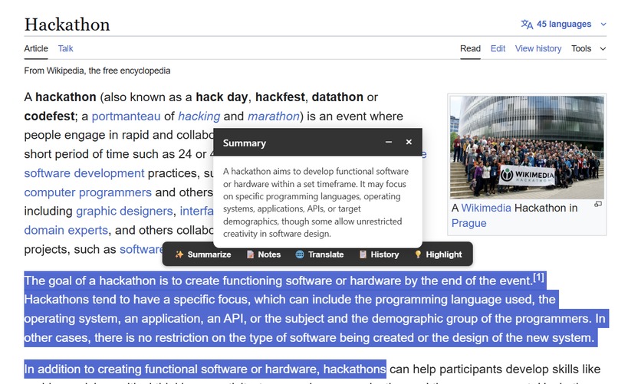Click the bold word 'codefest'

click(49, 117)
